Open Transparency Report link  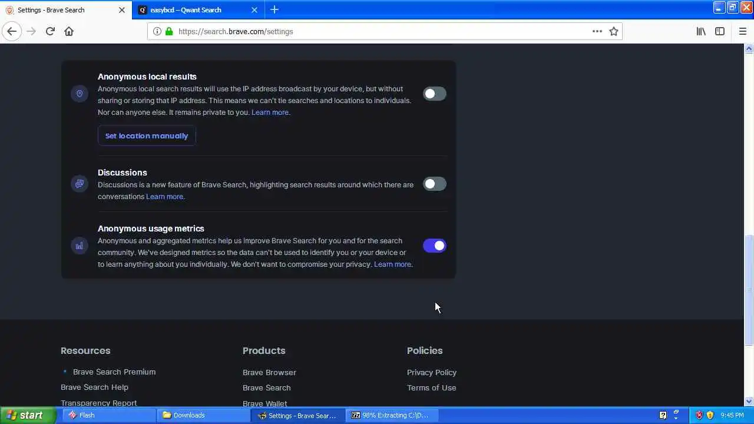click(98, 403)
